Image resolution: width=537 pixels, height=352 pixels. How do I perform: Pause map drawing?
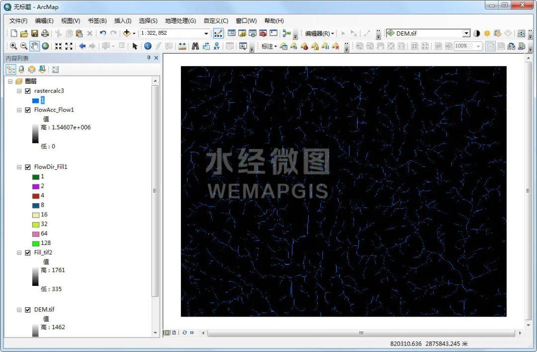tap(192, 333)
